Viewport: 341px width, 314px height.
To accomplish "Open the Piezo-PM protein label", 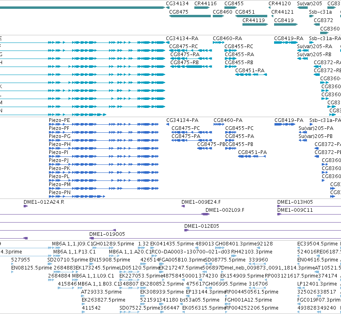I will (x=60, y=184).
